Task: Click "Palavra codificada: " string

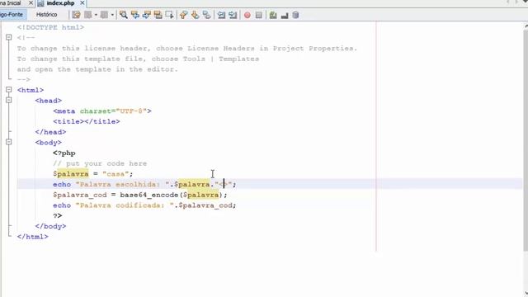Action: pos(125,205)
